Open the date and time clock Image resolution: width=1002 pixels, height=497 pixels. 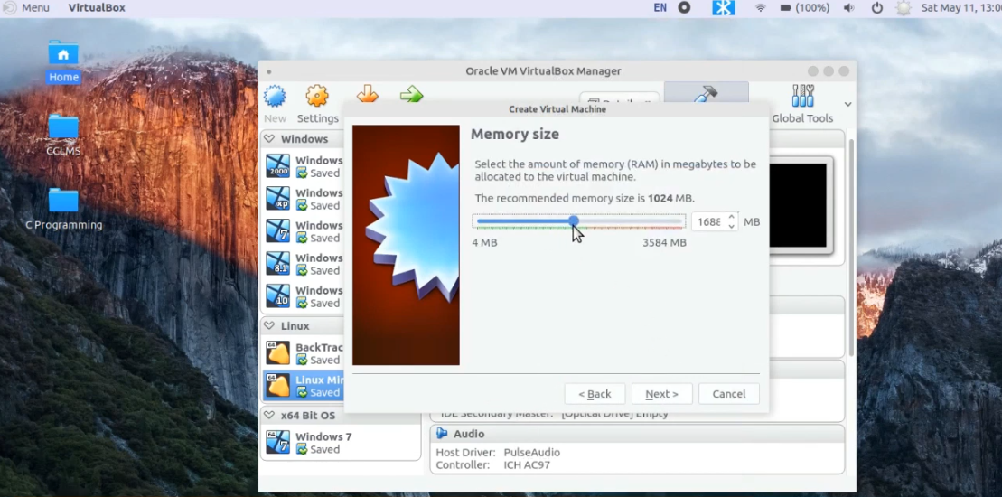click(961, 7)
